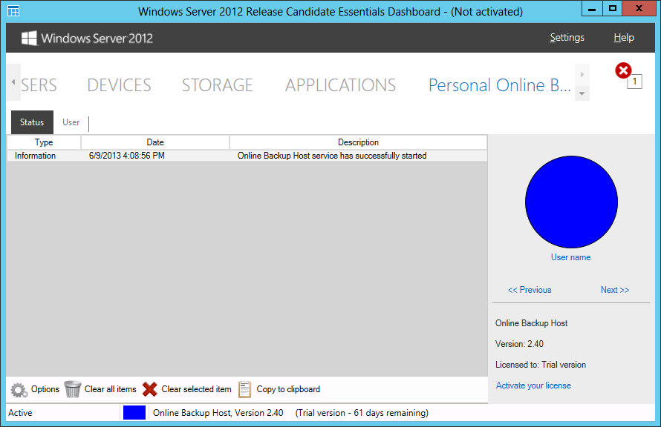Open the DEVICES navigation tab
Screen dimensions: 661x427
[119, 85]
